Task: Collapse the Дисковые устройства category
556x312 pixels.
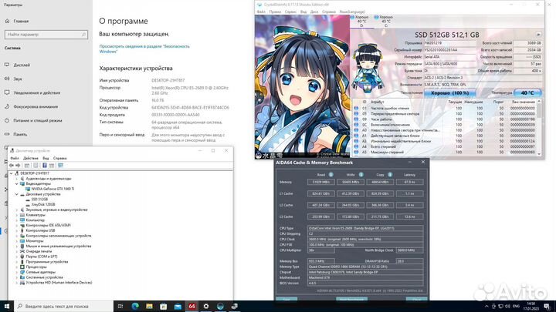Action: (17, 194)
